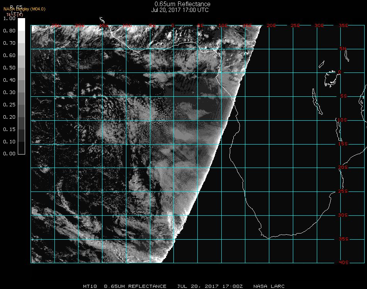367x289 pixels.
Task: Click the 0.40 value on the reflectance scale
Action: pyautogui.click(x=9, y=80)
